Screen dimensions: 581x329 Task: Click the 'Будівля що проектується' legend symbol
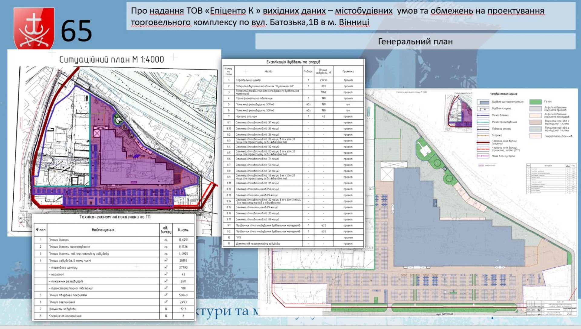tap(483, 102)
